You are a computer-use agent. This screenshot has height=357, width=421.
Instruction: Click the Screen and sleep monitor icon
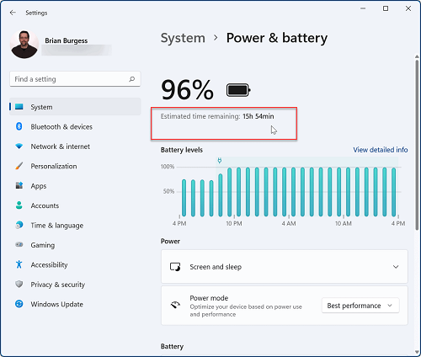tap(175, 267)
